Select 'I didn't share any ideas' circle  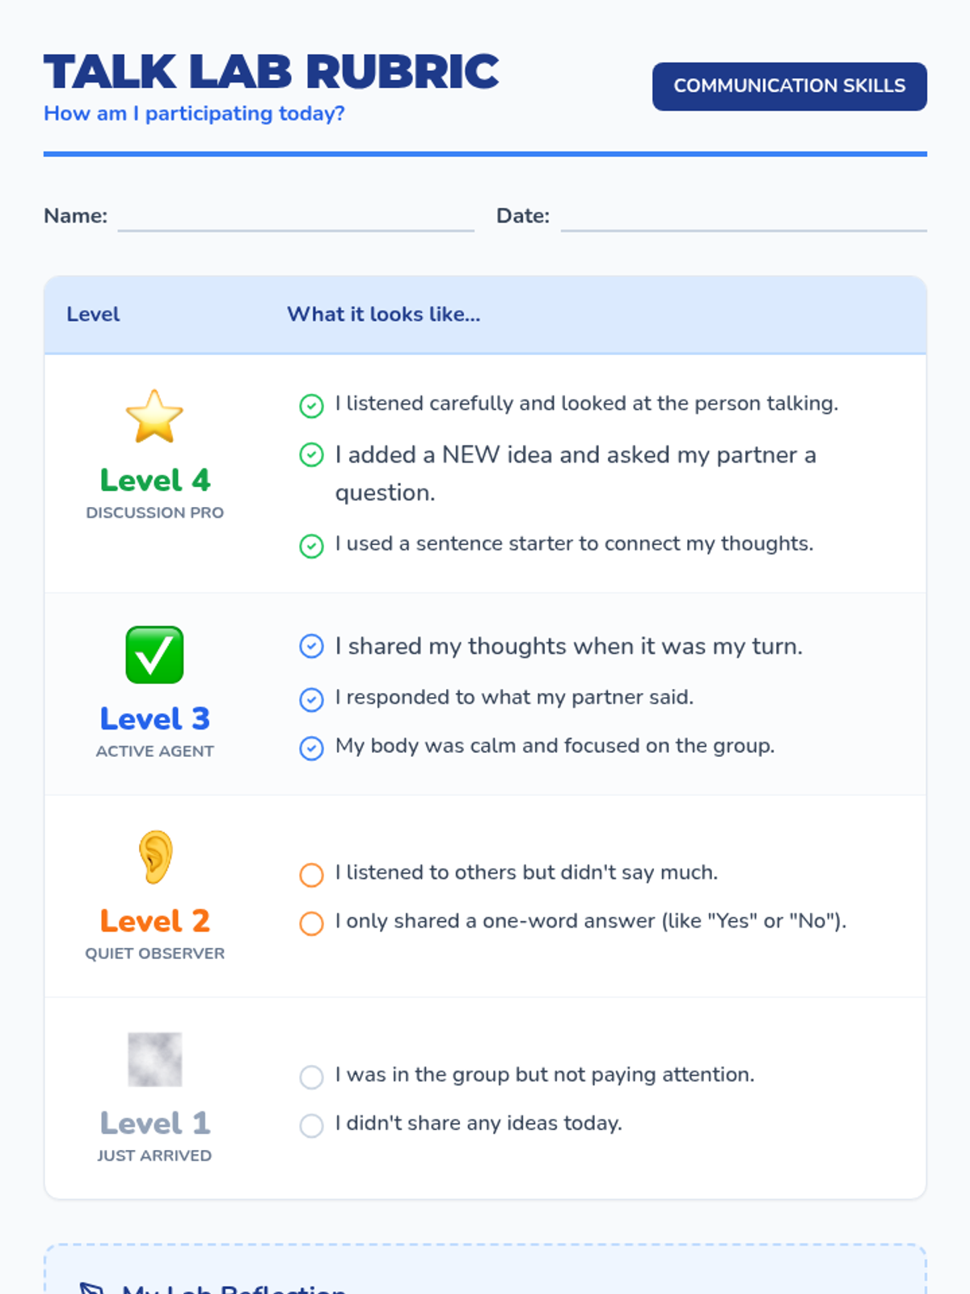pyautogui.click(x=311, y=1125)
